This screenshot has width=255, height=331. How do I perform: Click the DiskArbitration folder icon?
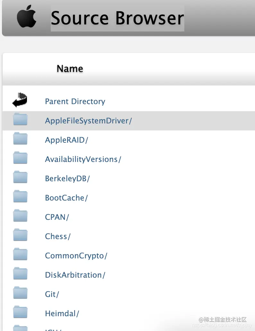click(20, 273)
